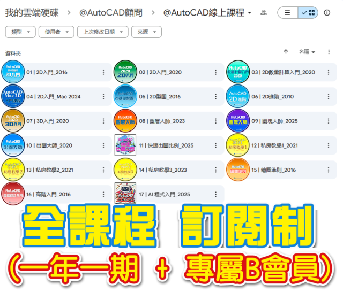Open the 類型 filter dropdown
The width and height of the screenshot is (343, 292).
20,32
